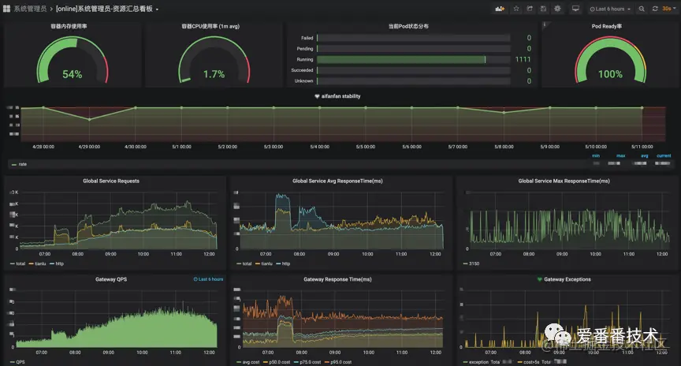Click the Running count value 1111
Screen dimensions: 681x366
click(523, 59)
